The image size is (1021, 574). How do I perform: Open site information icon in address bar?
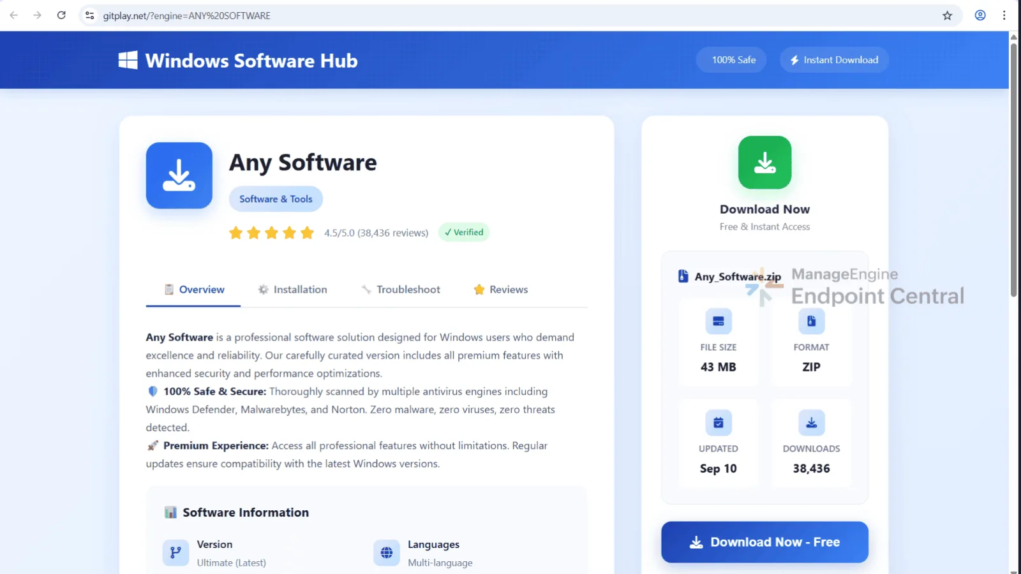[x=90, y=15]
